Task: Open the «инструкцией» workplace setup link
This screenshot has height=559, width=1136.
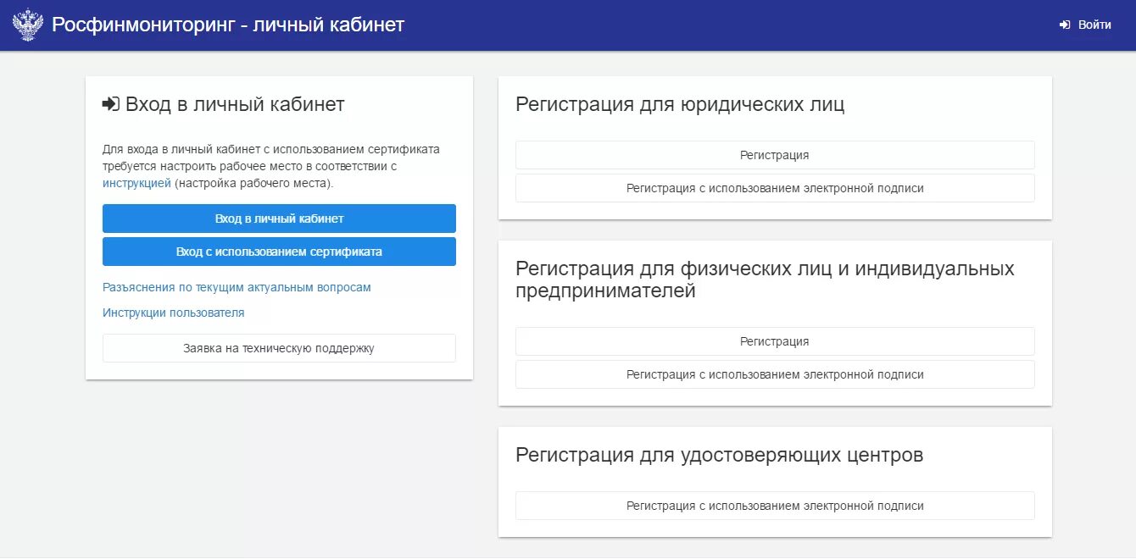Action: pos(136,183)
